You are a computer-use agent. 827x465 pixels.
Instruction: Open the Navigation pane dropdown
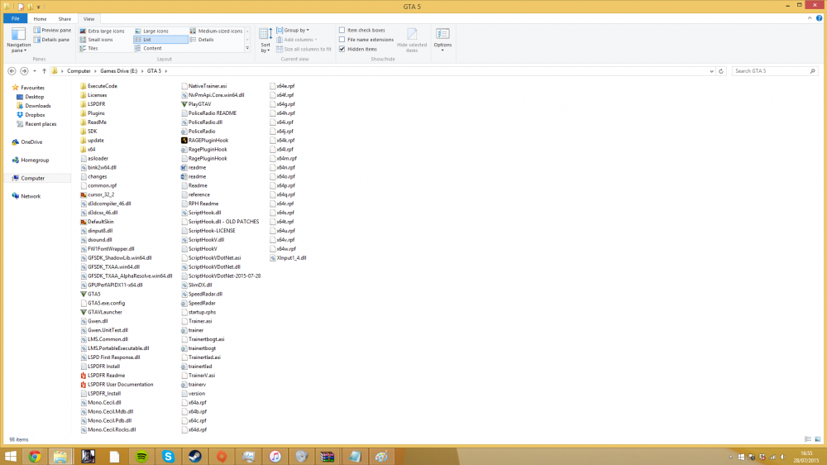[18, 40]
